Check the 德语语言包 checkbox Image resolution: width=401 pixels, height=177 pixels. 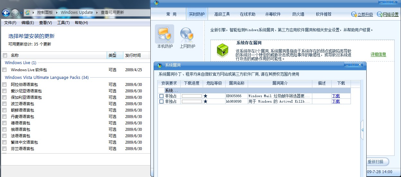click(4, 123)
